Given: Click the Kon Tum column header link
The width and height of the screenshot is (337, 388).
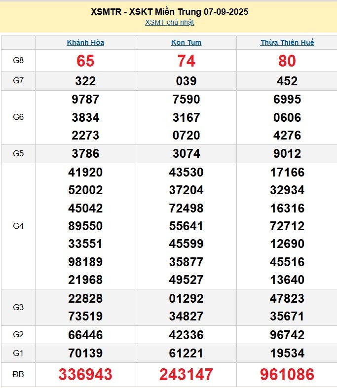Looking at the screenshot, I should [186, 42].
